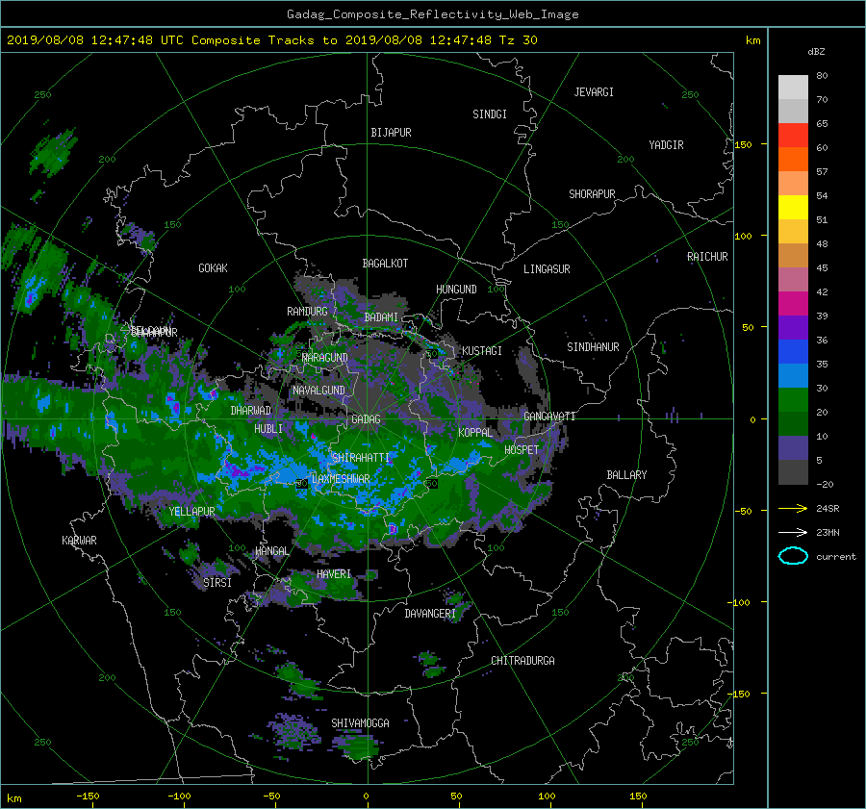Select the green 30 dBZ color swatch
Screen dimensions: 866x809
(793, 399)
